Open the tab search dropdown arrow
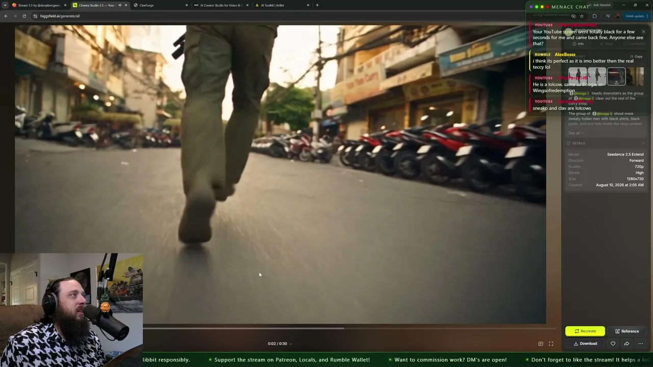Image resolution: width=653 pixels, height=367 pixels. click(x=5, y=5)
